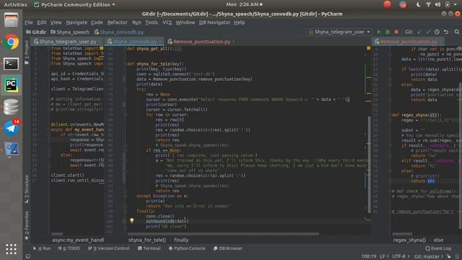Click regex_shyna() breadcrumb in right editor
This screenshot has width=462, height=260.
(x=409, y=240)
